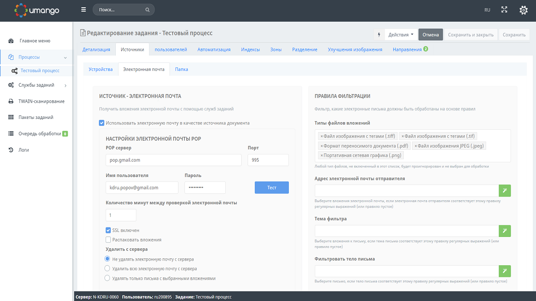Select delete all email from server option
The height and width of the screenshot is (301, 536).
click(108, 269)
